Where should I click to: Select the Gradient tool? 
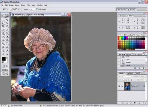[x=7, y=37]
